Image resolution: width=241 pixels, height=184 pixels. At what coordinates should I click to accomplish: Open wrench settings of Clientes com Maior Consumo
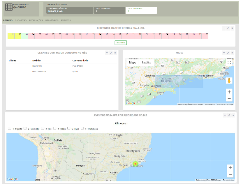(x=111, y=53)
